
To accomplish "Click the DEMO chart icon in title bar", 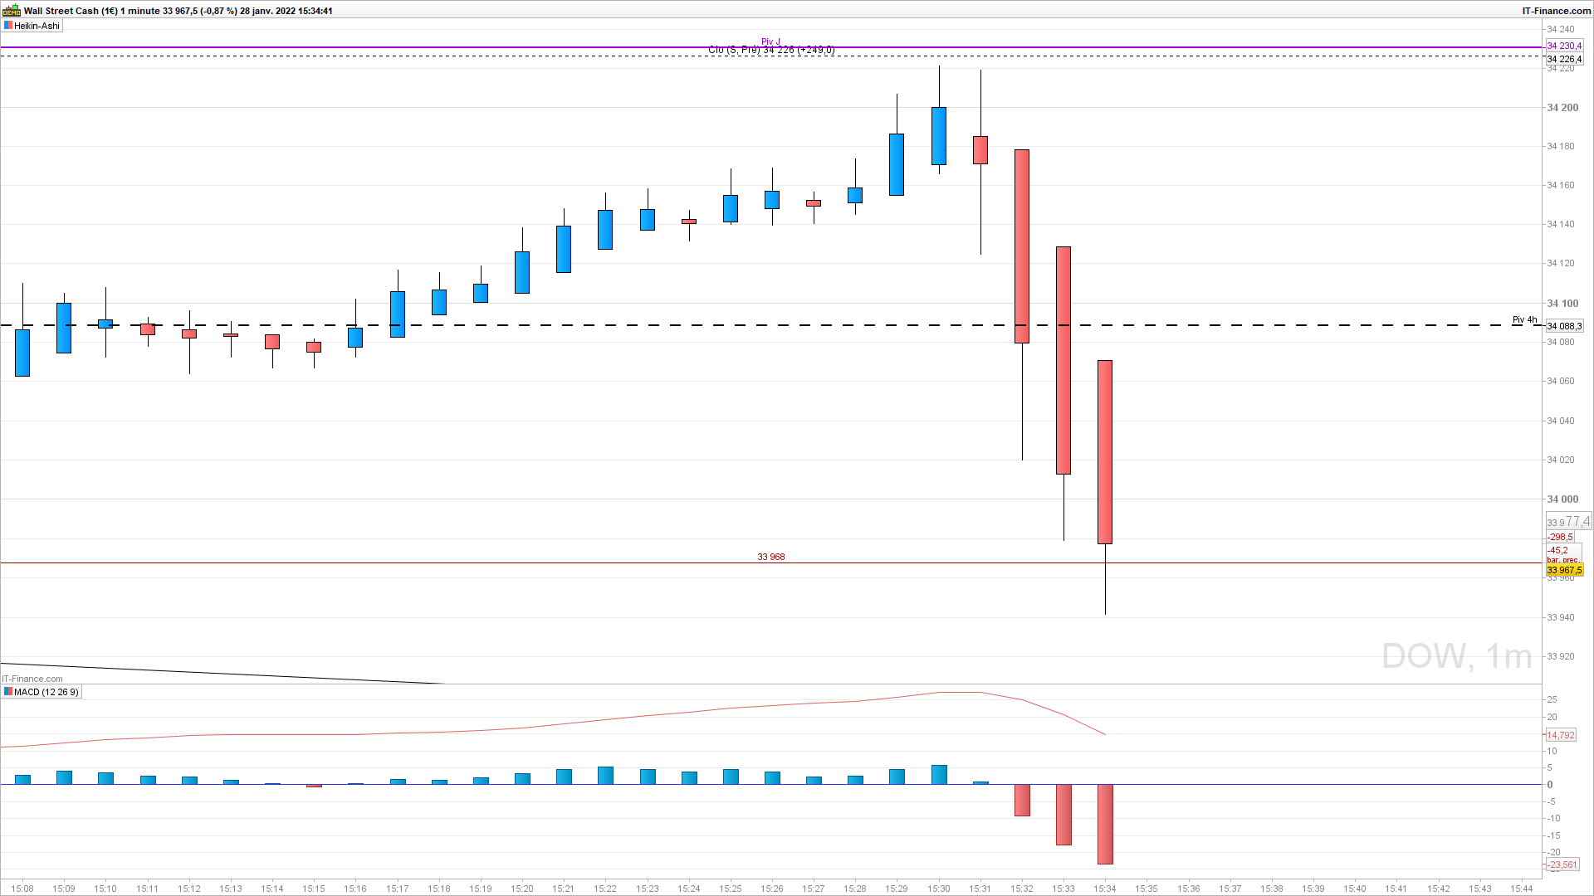I will [x=11, y=11].
